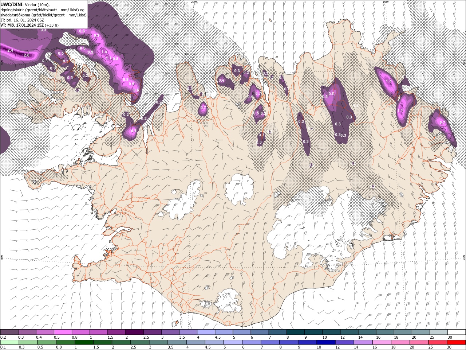Click the darkest purple swatch at 2
The image size is (466, 350).
click(134, 332)
